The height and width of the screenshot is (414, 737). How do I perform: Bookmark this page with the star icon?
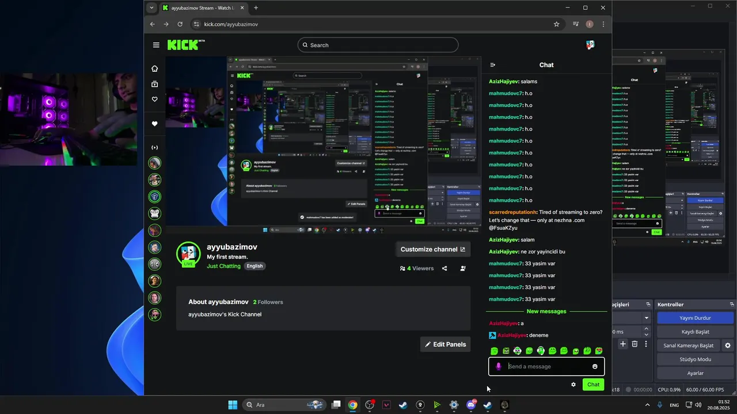(556, 24)
